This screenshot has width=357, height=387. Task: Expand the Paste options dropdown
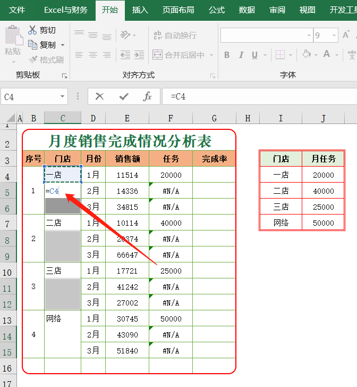14,62
